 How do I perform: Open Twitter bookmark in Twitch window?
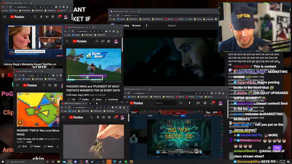(x=189, y=19)
